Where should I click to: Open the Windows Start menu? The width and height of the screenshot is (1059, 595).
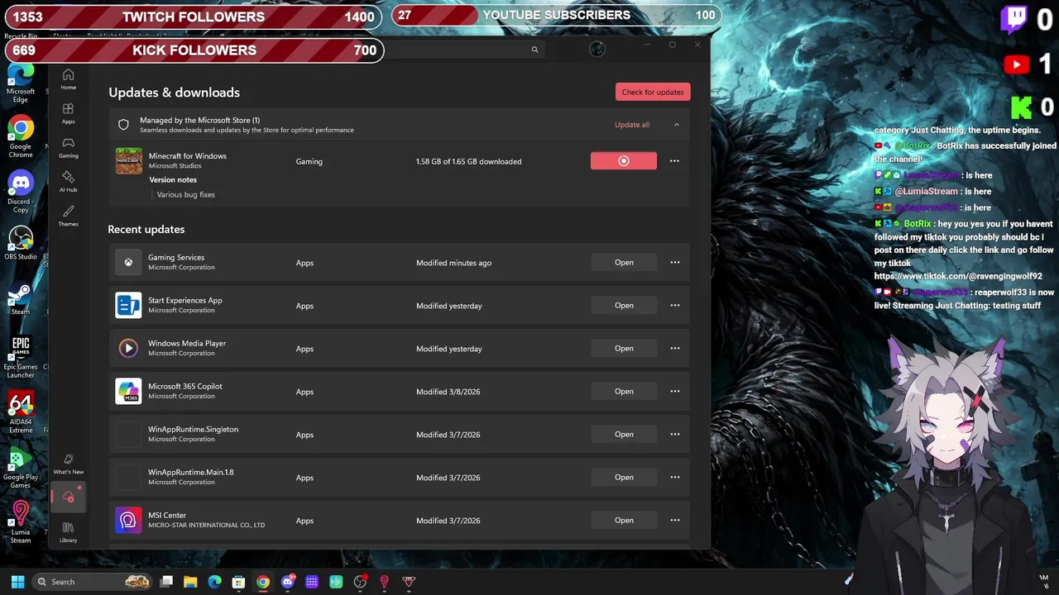coord(17,582)
